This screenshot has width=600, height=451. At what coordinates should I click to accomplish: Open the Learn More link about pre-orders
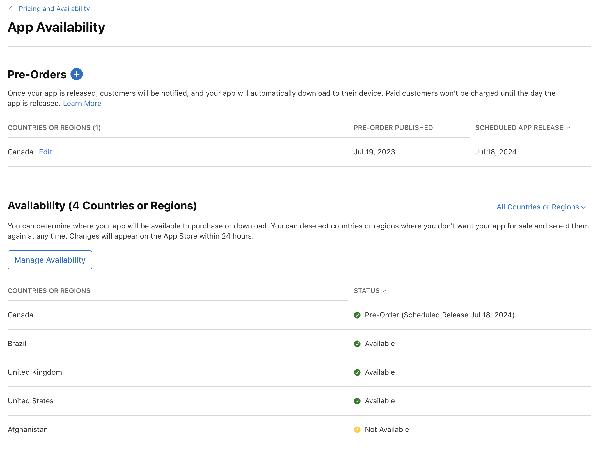coord(82,103)
